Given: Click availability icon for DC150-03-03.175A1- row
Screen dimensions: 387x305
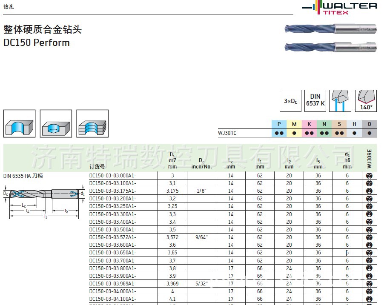Looking at the screenshot, I should (369, 191).
